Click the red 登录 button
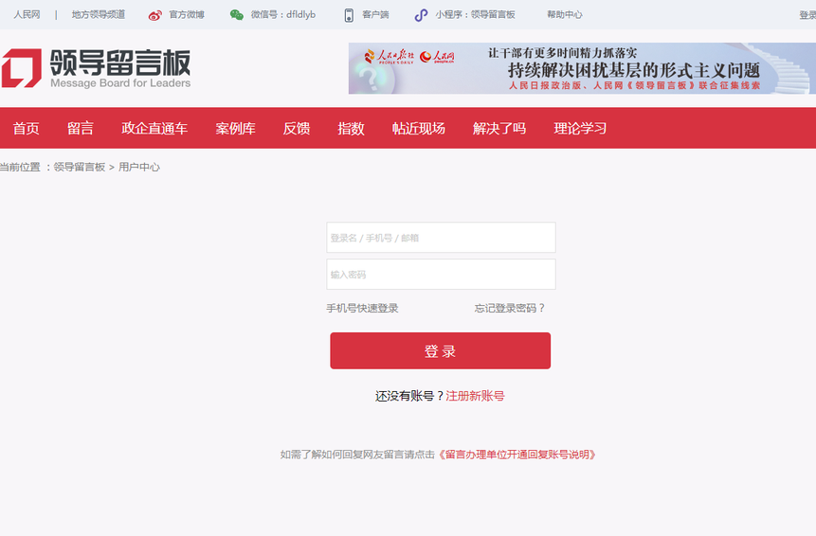 tap(441, 351)
